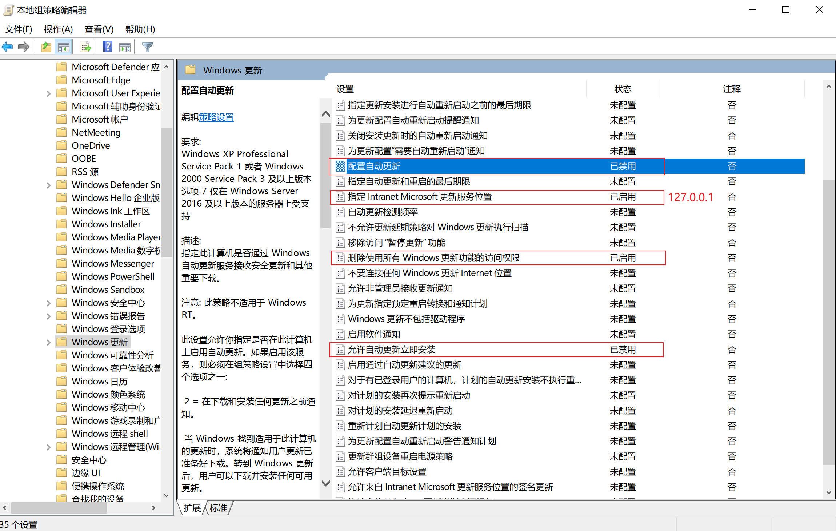Toggle the show/hide console tree icon
This screenshot has height=531, width=836.
(64, 47)
